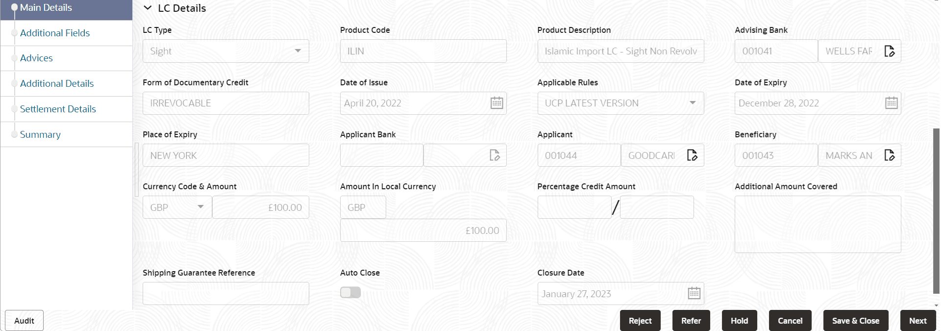The height and width of the screenshot is (331, 941).
Task: Click the Beneficiary MARKS AN lookup icon
Action: (x=890, y=155)
